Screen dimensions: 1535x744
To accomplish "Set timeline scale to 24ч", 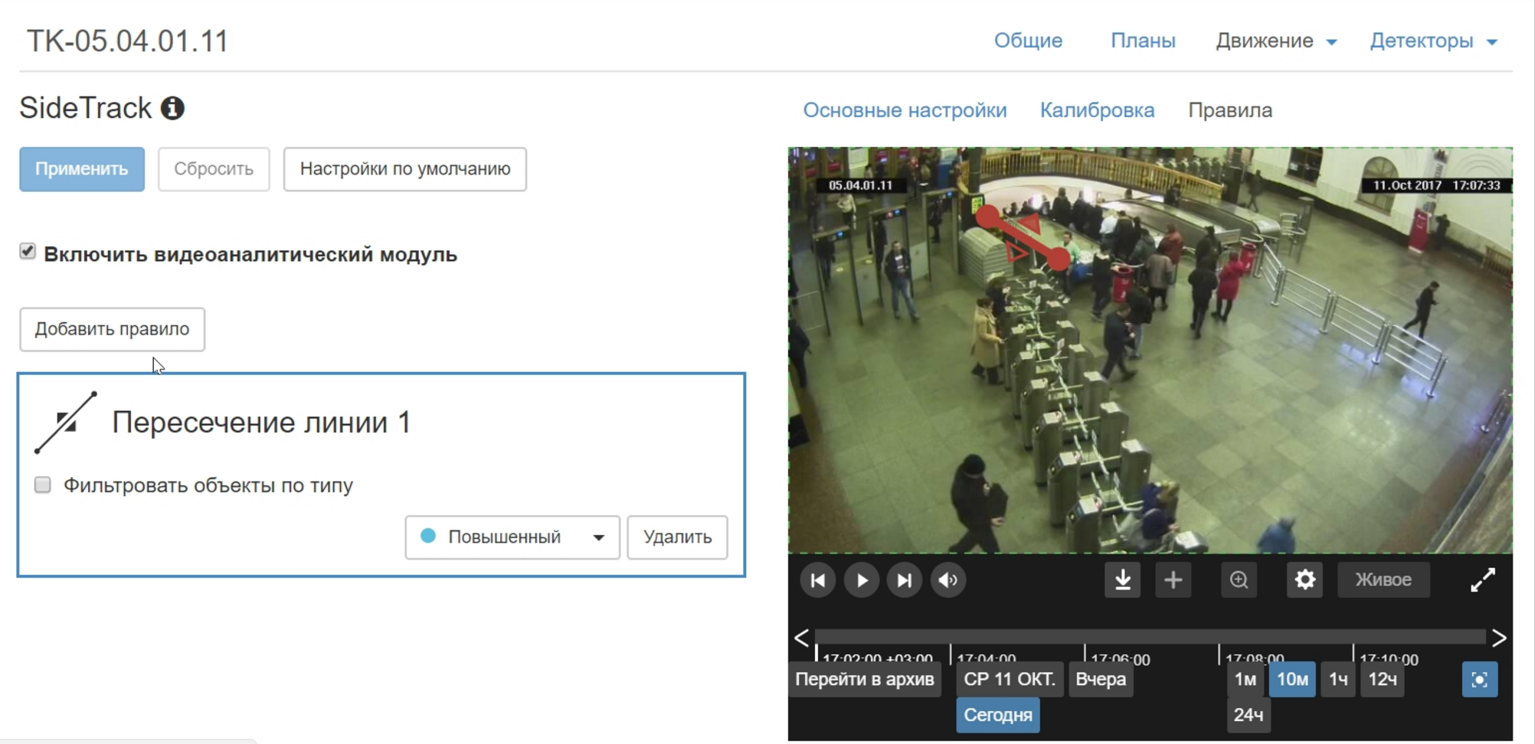I will pyautogui.click(x=1249, y=715).
